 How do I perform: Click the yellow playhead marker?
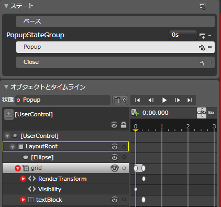point(136,130)
